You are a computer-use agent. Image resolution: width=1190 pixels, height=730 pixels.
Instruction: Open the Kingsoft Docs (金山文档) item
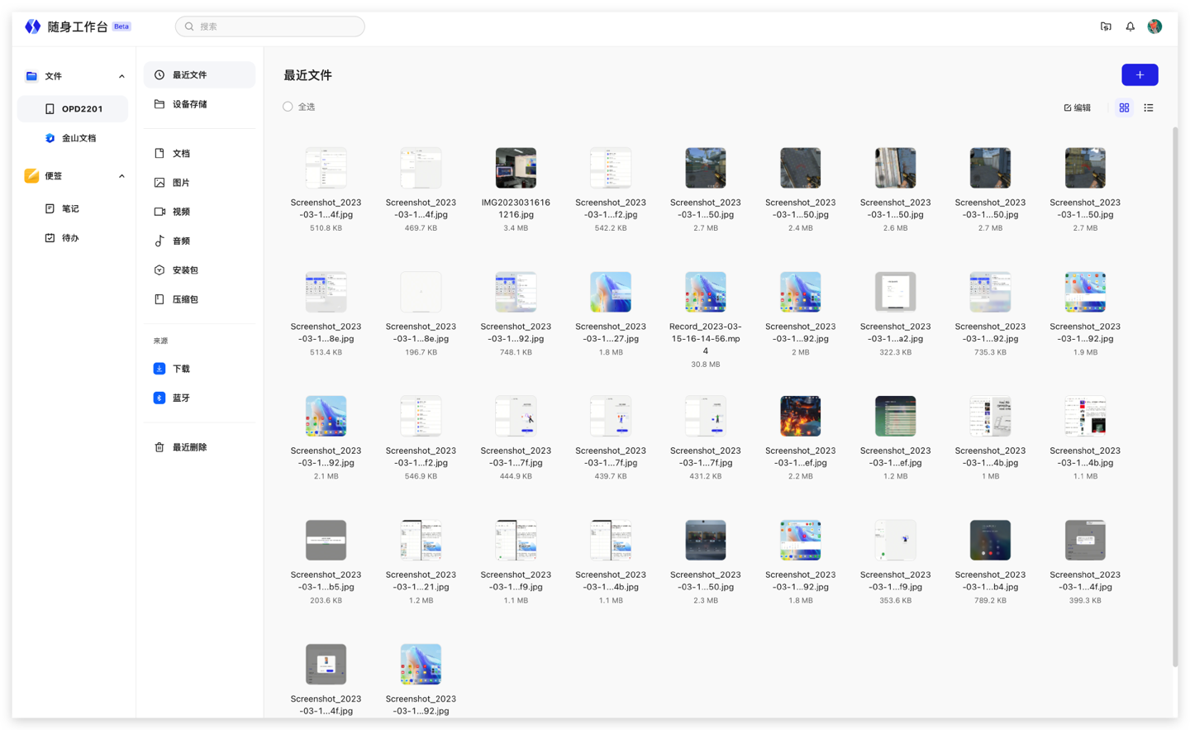pyautogui.click(x=79, y=138)
